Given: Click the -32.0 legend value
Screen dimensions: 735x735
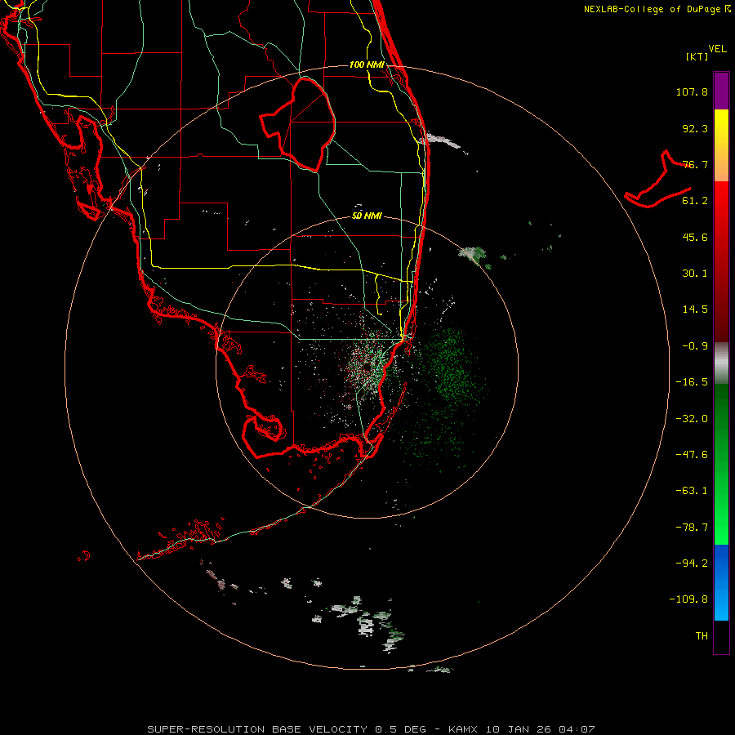Looking at the screenshot, I should pyautogui.click(x=692, y=419).
